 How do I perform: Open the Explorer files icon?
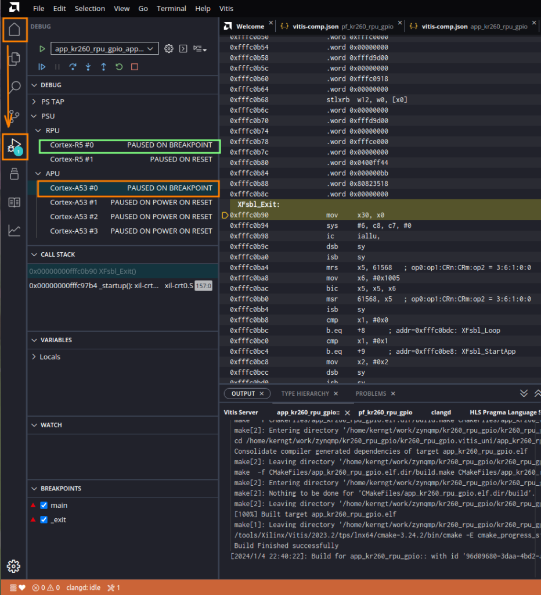[15, 59]
